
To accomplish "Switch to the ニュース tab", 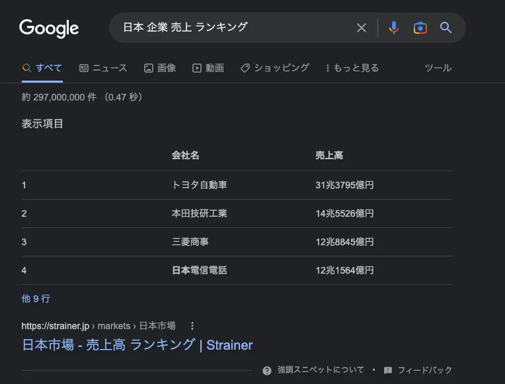I will click(x=103, y=68).
